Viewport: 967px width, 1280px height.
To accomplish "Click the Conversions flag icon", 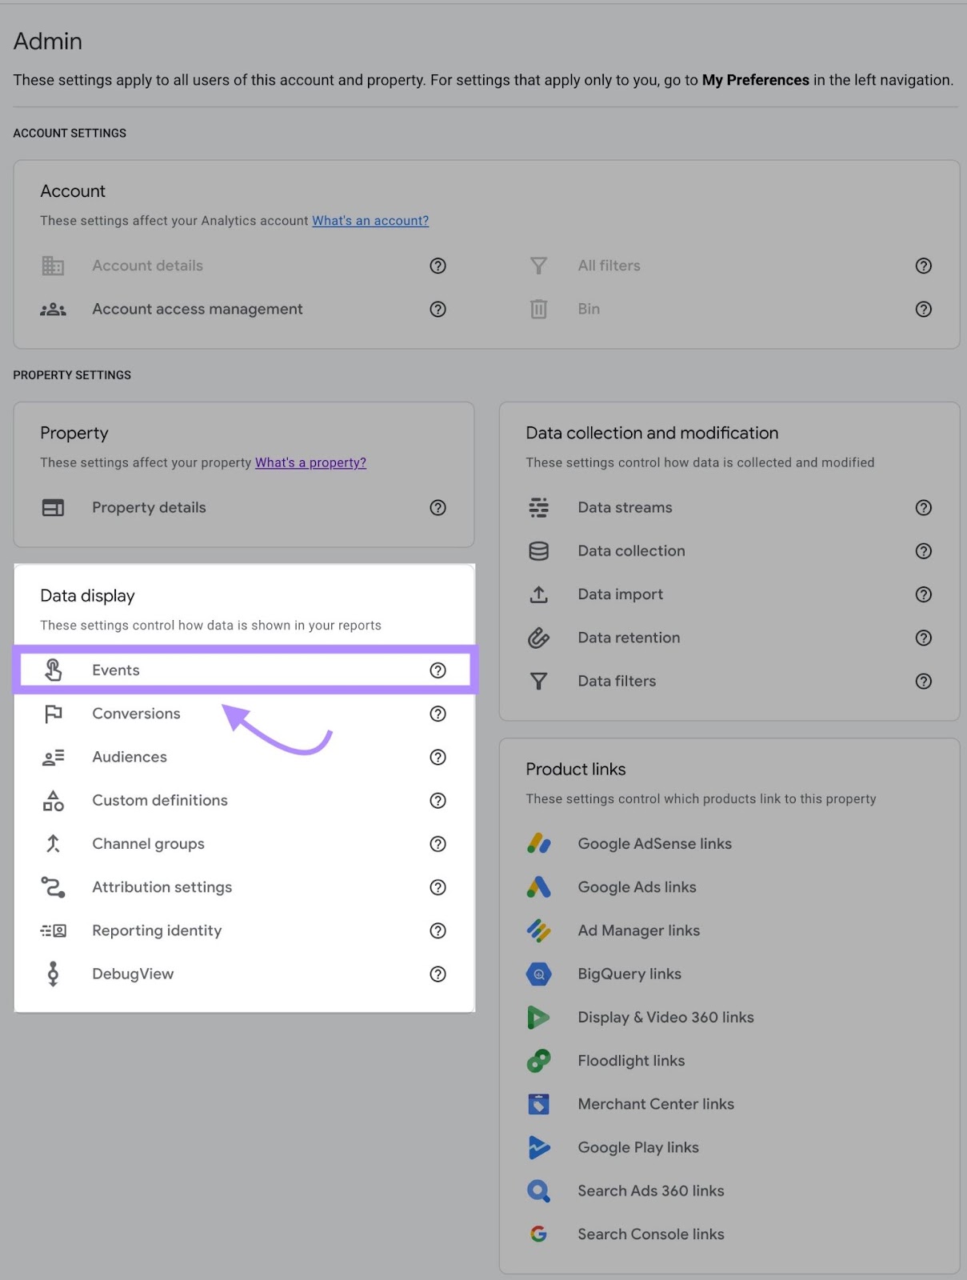I will click(53, 714).
